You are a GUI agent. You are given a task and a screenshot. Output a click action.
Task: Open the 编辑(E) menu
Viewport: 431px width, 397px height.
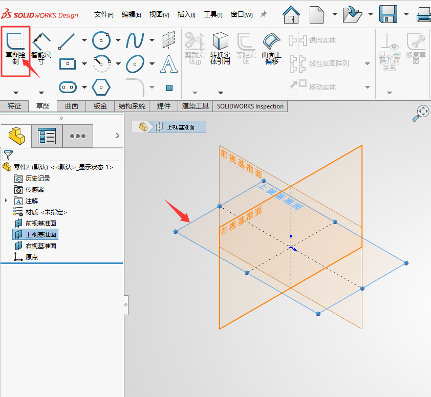click(x=132, y=14)
